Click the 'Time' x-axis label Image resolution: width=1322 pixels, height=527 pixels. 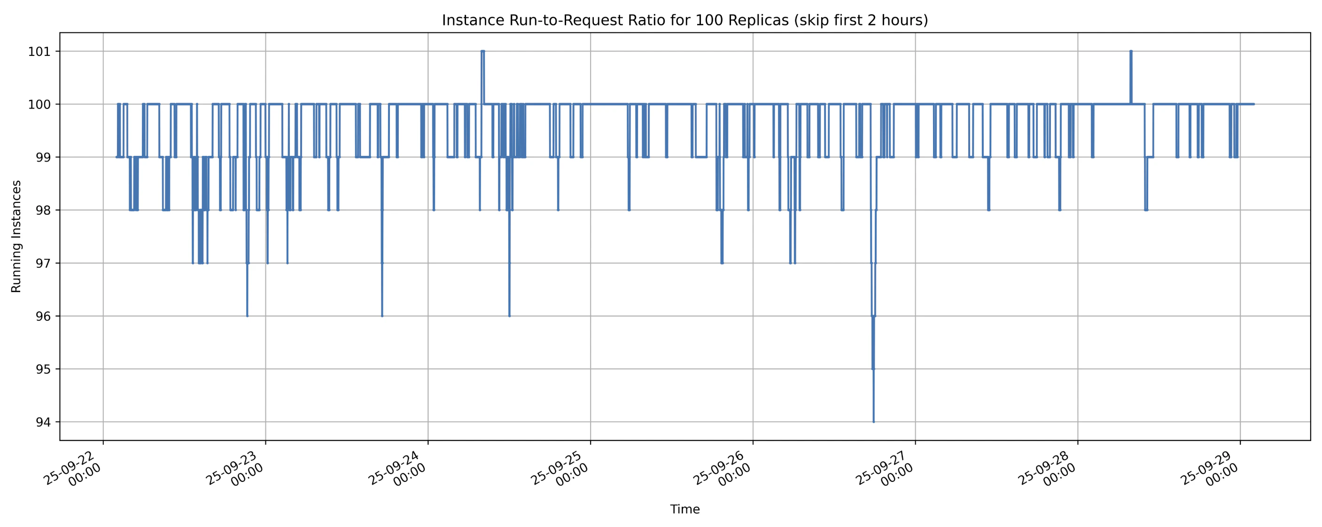(x=684, y=509)
